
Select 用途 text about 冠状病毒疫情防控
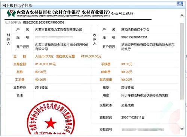point(145,95)
